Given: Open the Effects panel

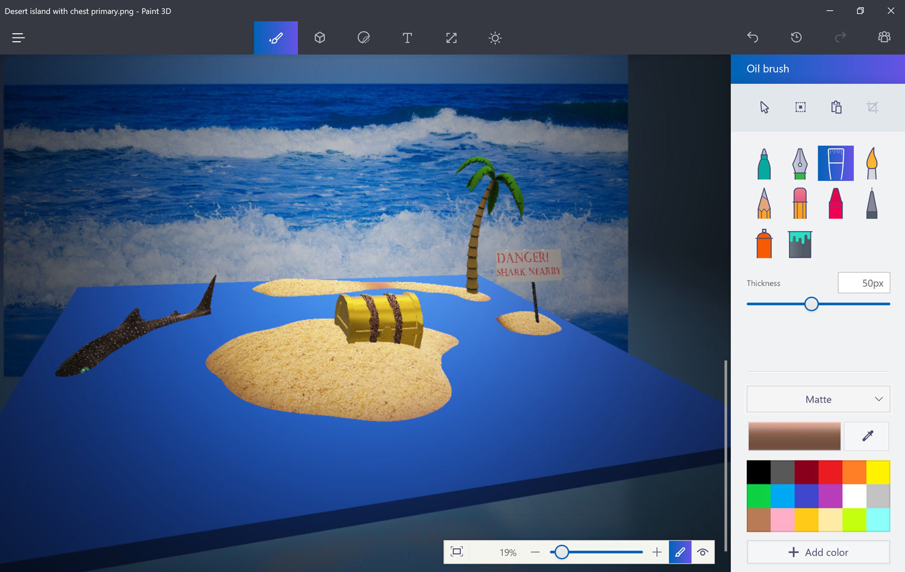Looking at the screenshot, I should (495, 37).
